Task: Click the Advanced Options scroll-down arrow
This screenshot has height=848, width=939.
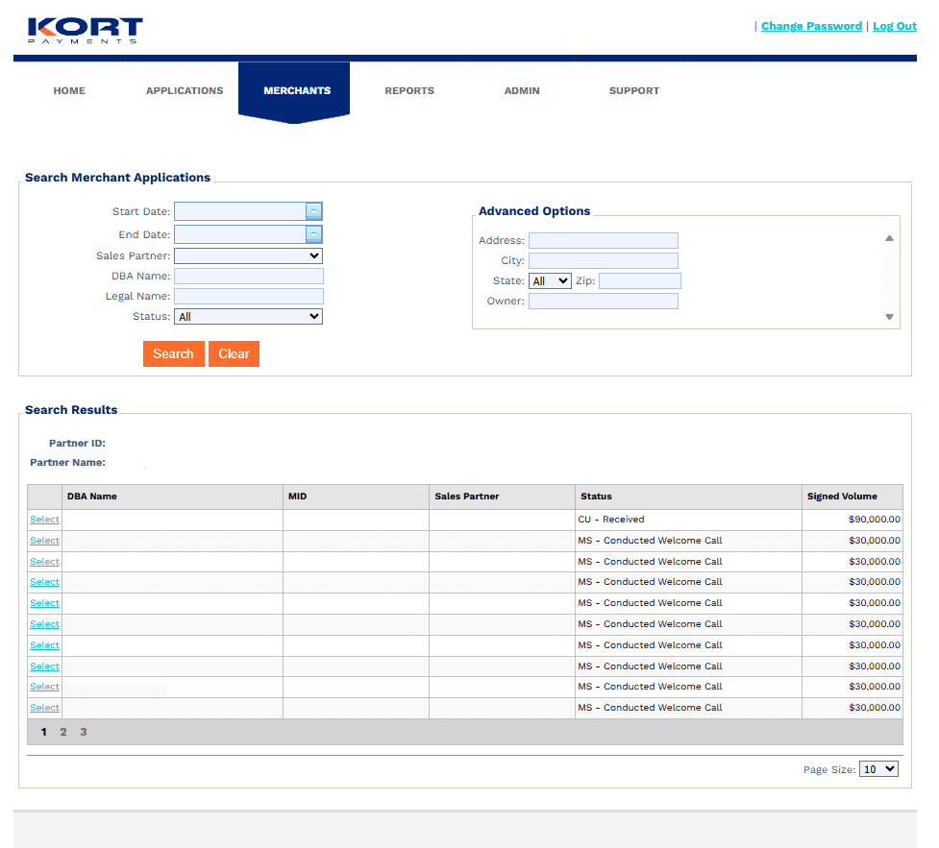Action: pyautogui.click(x=890, y=317)
